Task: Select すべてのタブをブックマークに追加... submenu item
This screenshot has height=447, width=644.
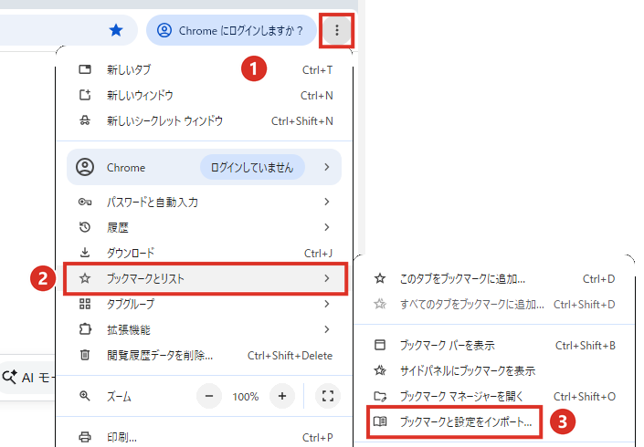Action: [494, 305]
